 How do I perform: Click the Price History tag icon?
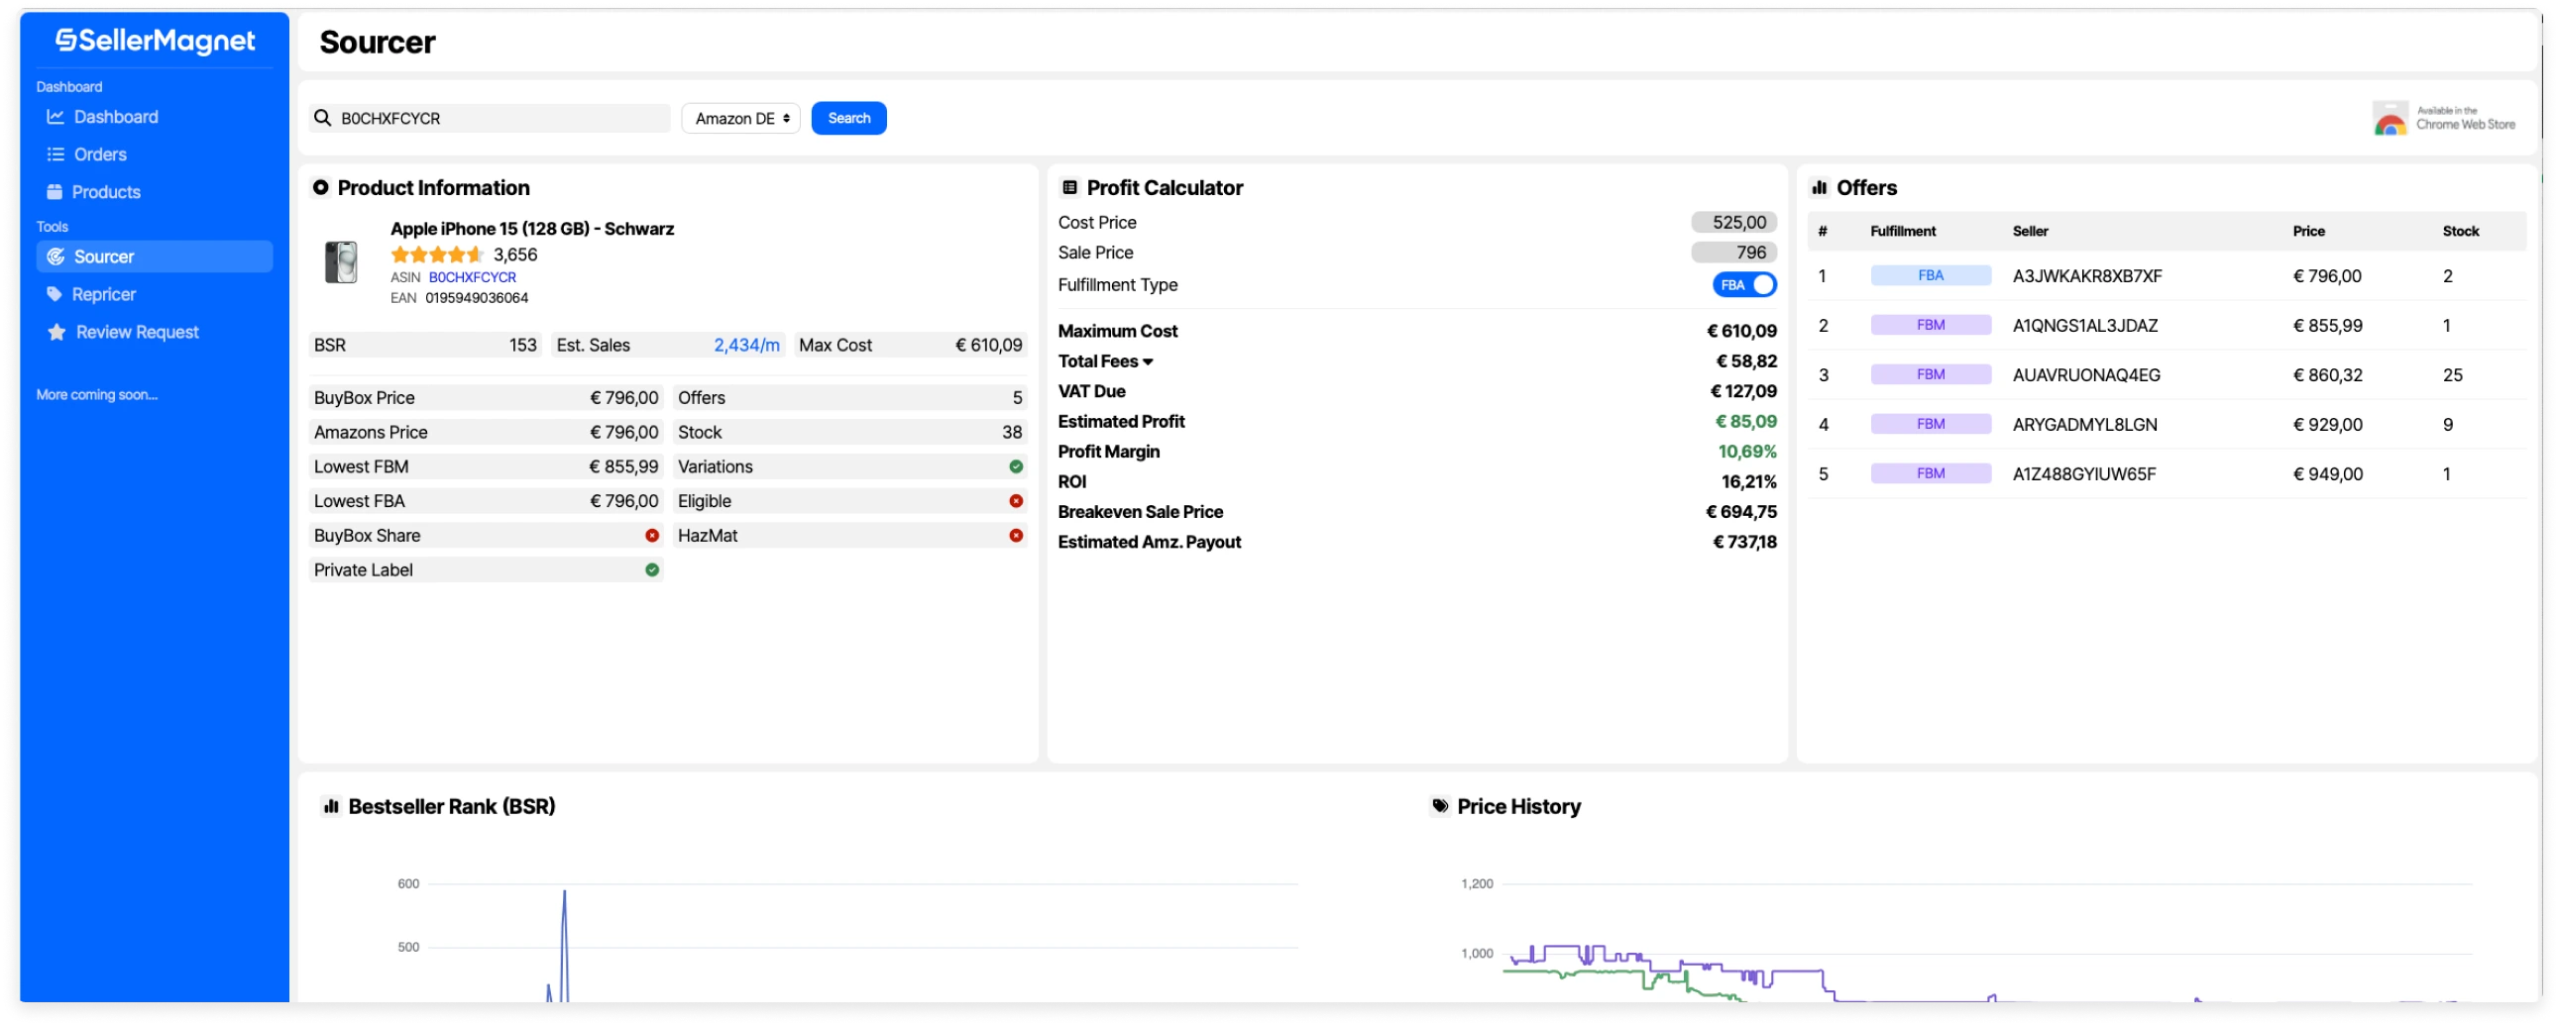[1440, 807]
